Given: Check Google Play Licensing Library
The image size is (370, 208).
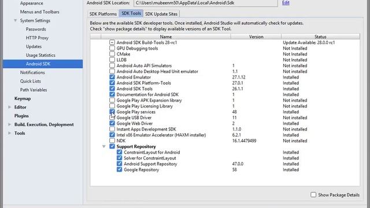Looking at the screenshot, I should tap(112, 106).
